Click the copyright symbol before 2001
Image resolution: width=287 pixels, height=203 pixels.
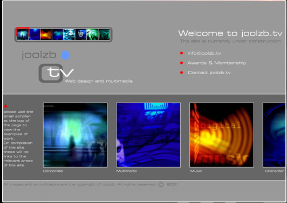[x=161, y=184]
